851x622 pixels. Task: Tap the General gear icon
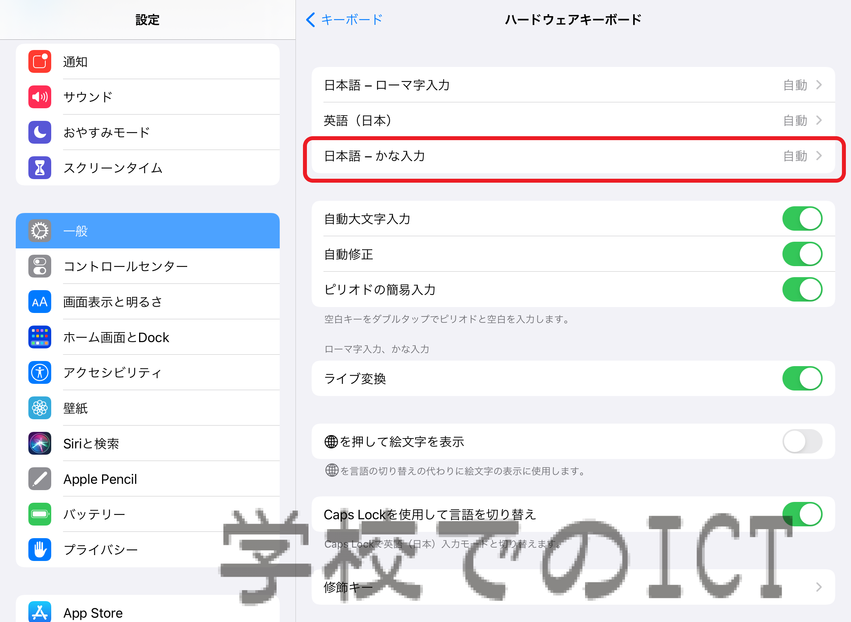coord(40,231)
